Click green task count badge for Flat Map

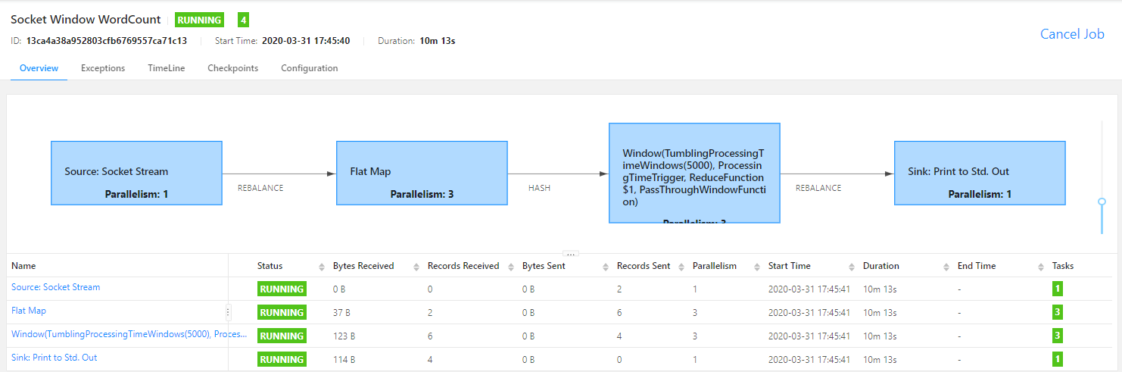click(1058, 312)
